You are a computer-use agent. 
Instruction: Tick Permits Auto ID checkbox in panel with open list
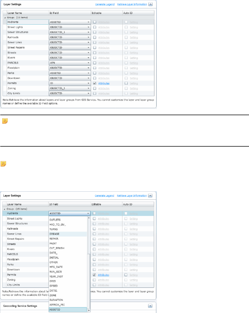pos(126,275)
